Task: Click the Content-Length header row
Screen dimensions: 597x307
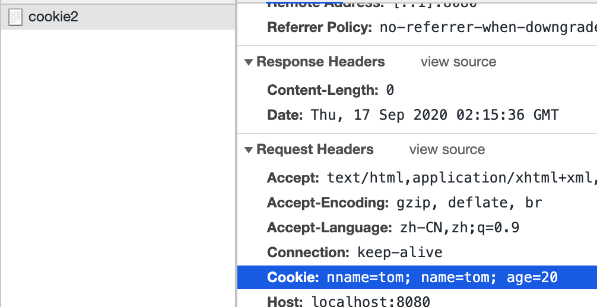Action: [x=417, y=90]
